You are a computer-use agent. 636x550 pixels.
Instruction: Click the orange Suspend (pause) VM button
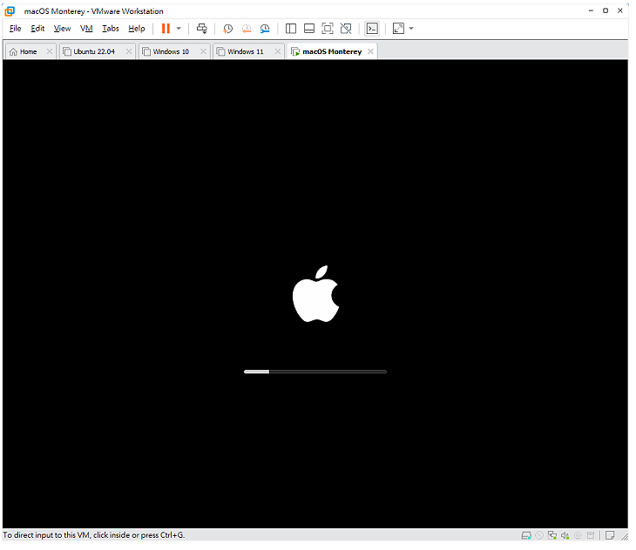tap(166, 29)
